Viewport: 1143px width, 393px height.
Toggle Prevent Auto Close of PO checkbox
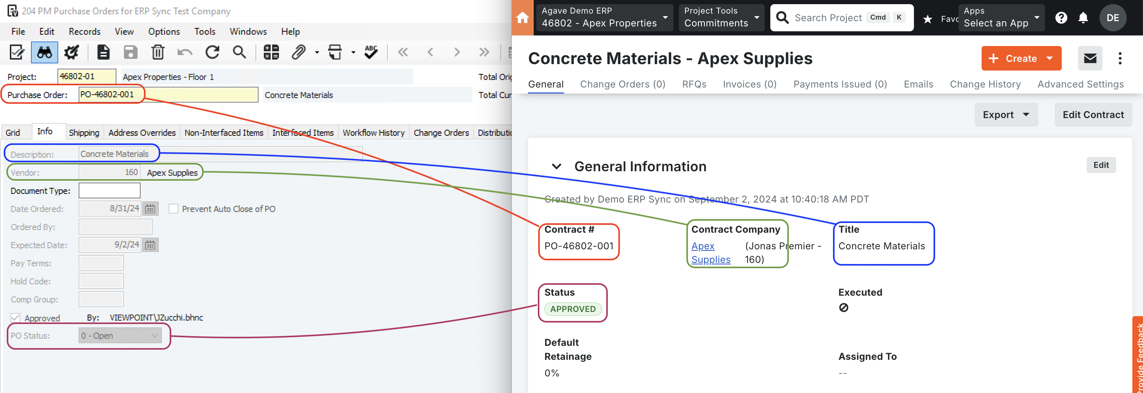coord(173,209)
